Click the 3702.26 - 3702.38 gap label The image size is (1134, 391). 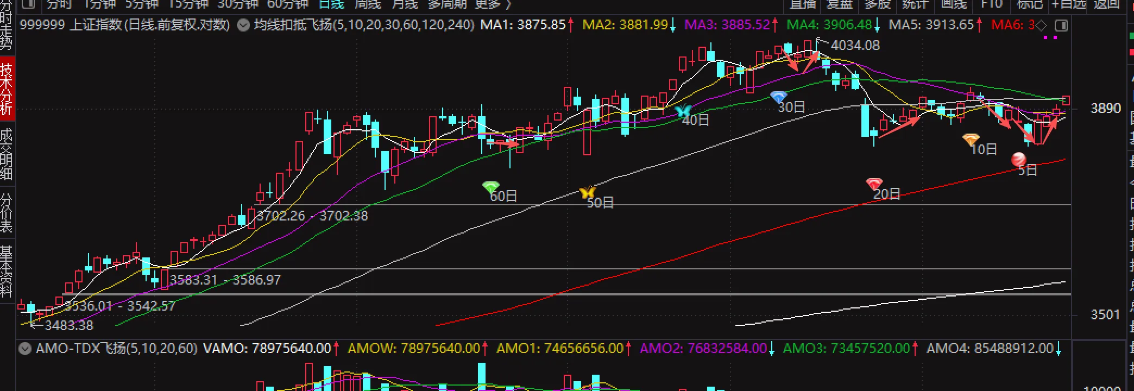tap(312, 216)
